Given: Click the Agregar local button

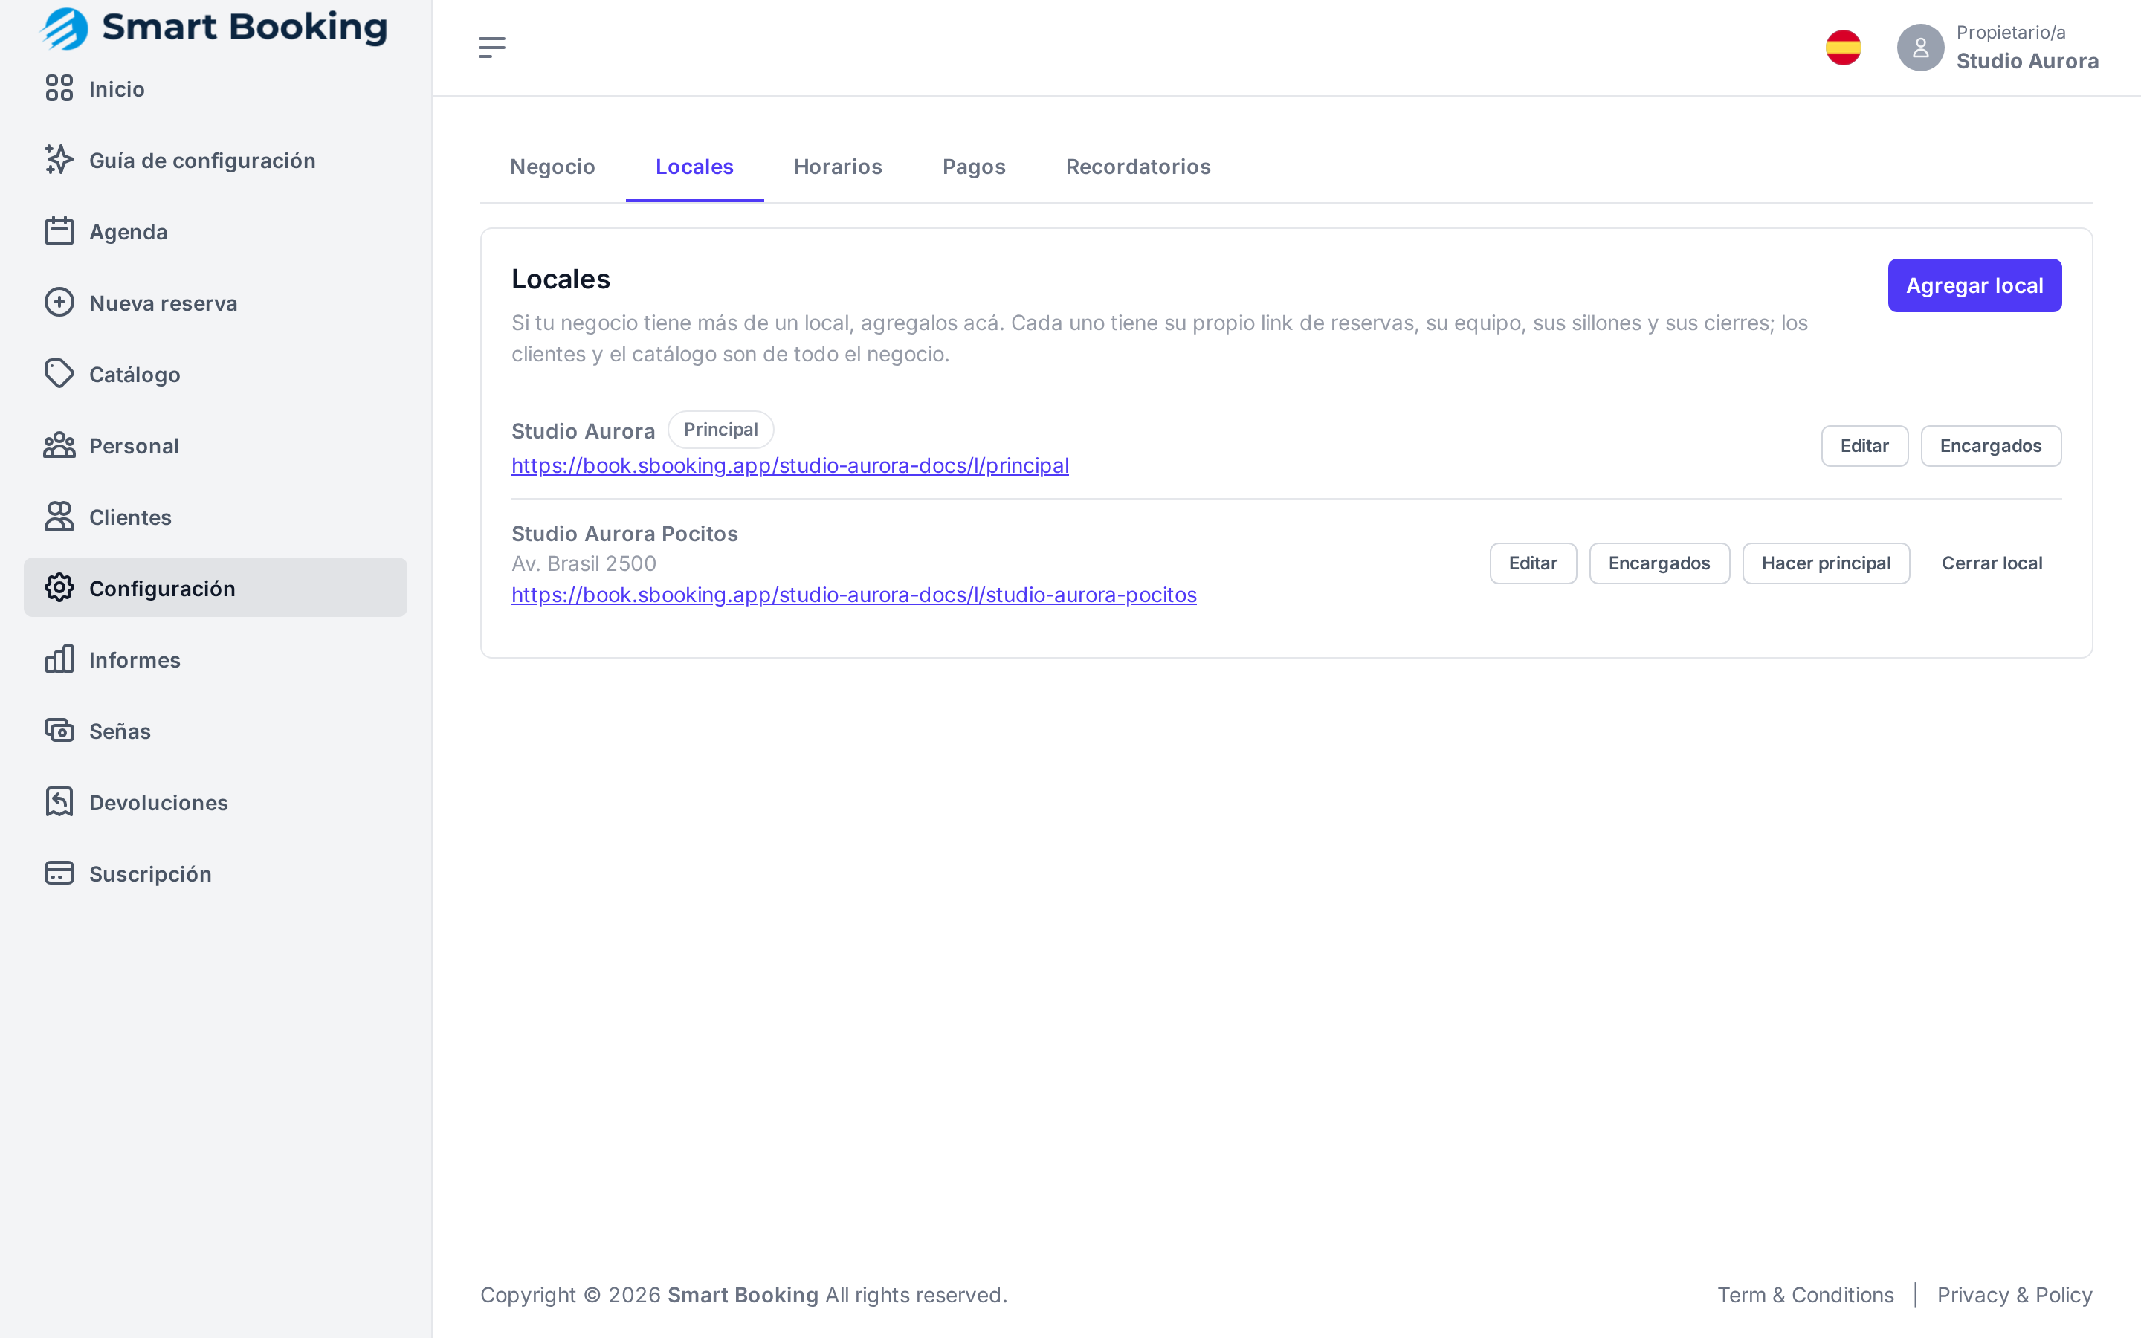Looking at the screenshot, I should click(x=1974, y=286).
